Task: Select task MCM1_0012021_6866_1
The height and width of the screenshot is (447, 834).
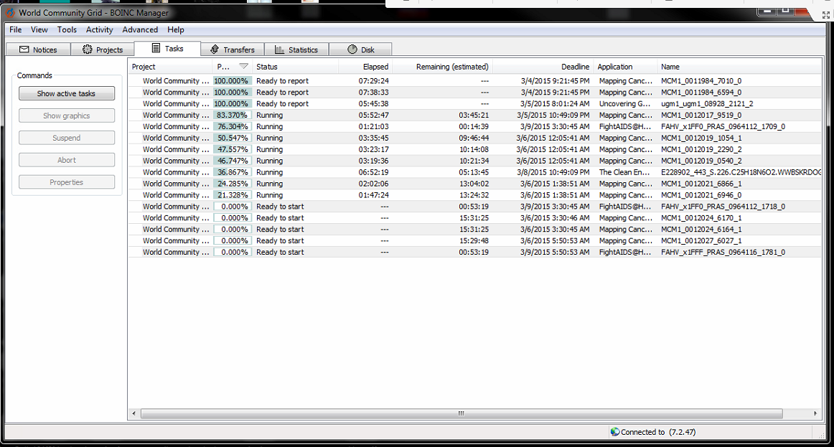Action: [x=474, y=184]
